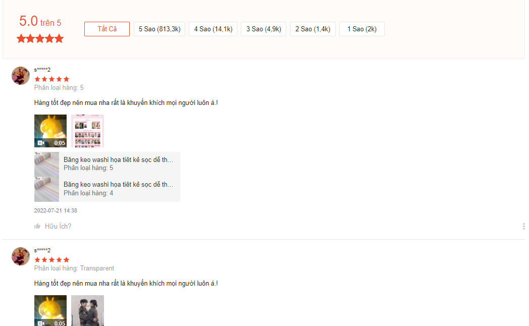Filter reviews by 2 Sao (1,4k)
Screen dimensions: 529x326
point(312,29)
